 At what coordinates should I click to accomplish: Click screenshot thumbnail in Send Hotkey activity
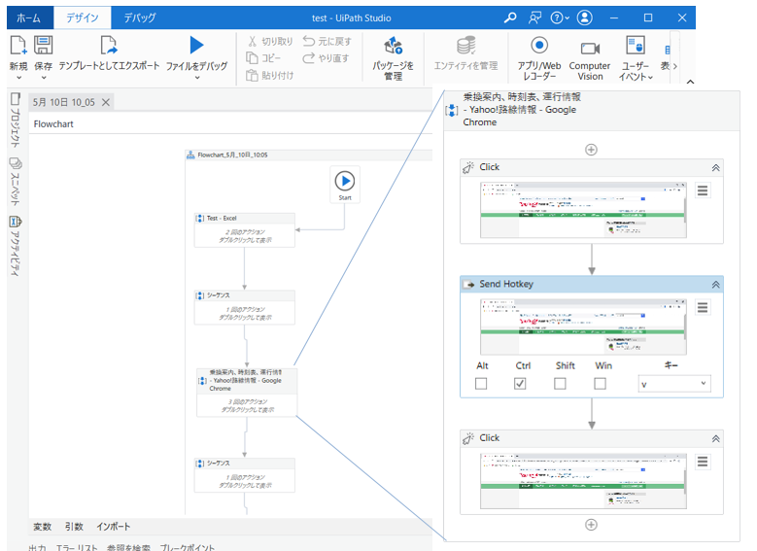583,327
